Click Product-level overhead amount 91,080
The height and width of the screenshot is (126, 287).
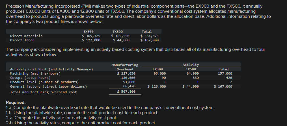(x=129, y=82)
